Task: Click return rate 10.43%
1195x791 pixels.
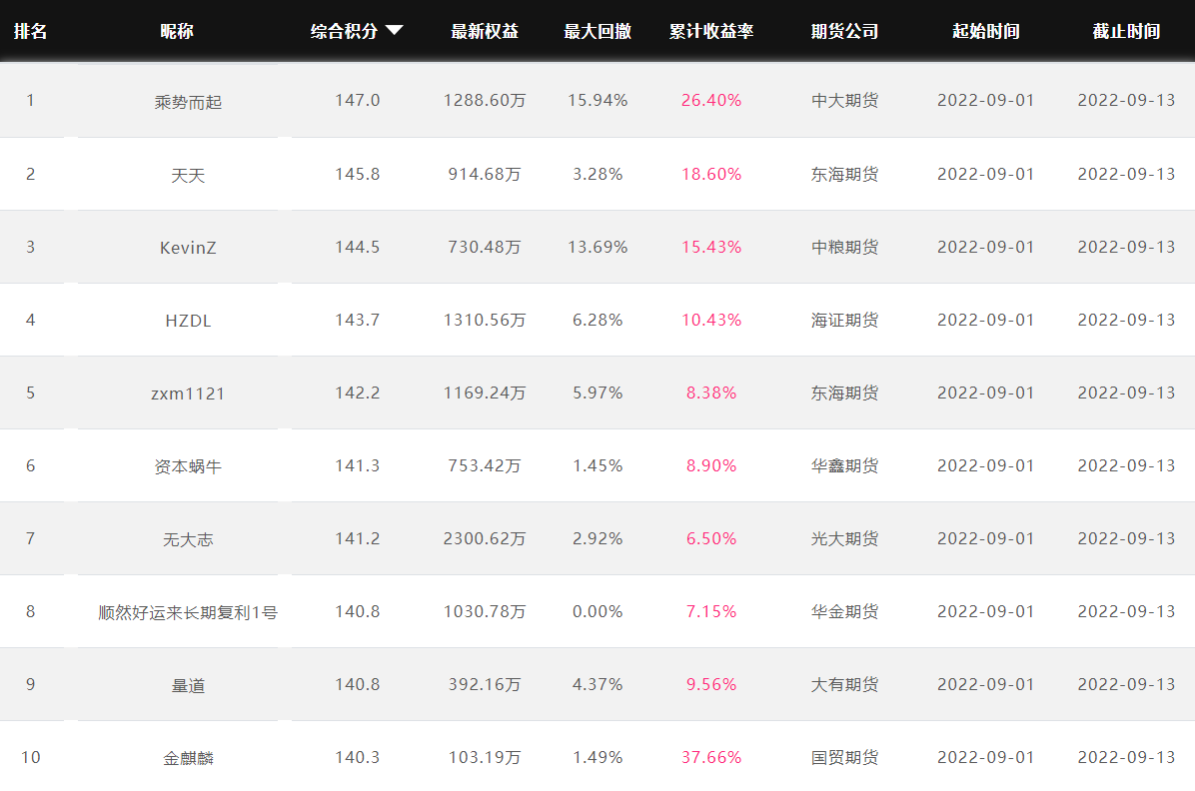Action: (x=711, y=320)
